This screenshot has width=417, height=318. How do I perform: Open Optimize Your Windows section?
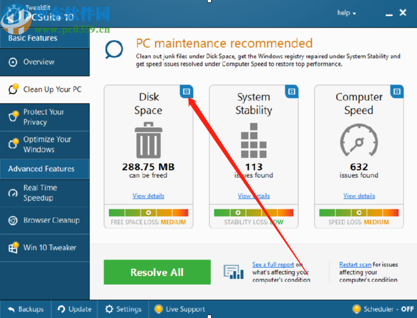tap(44, 145)
